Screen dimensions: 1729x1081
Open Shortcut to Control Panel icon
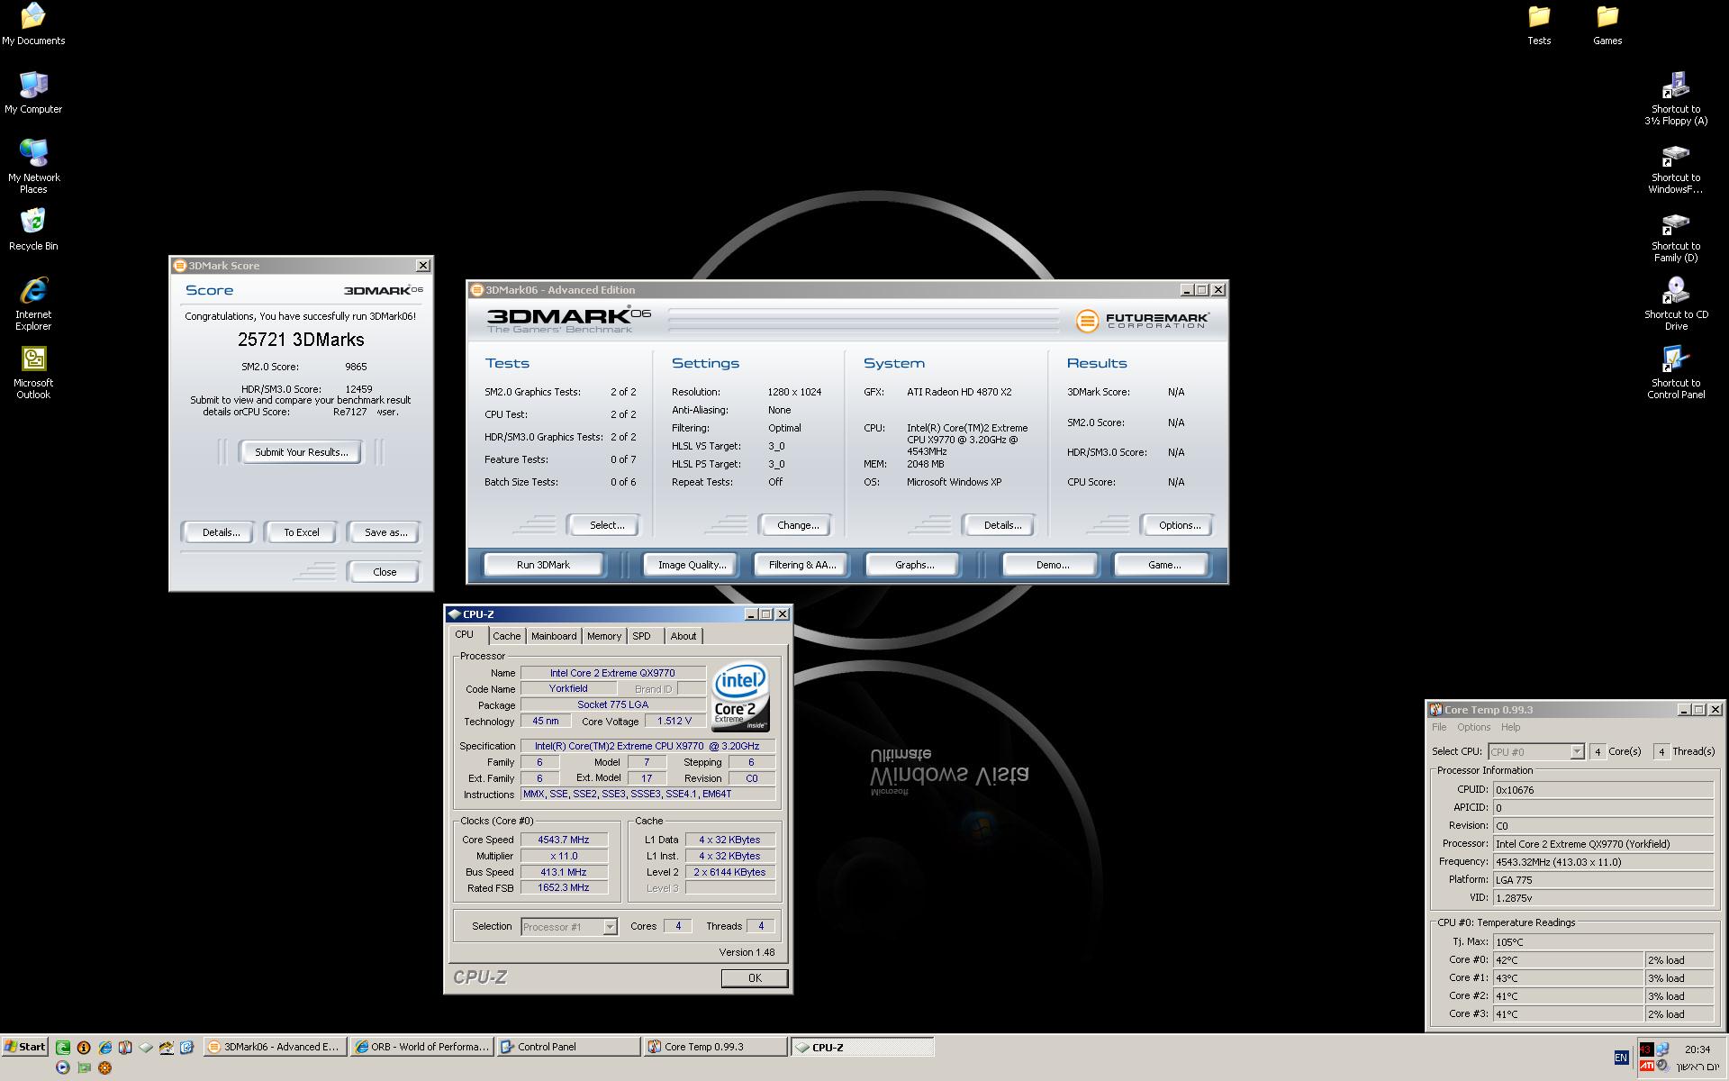coord(1676,373)
